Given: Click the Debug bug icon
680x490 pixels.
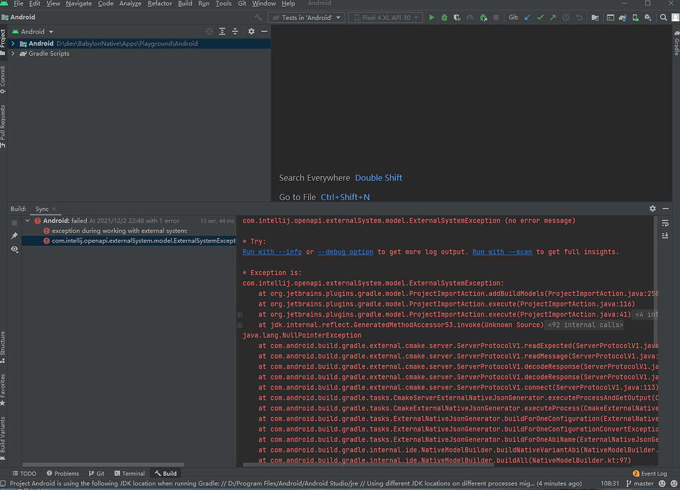Looking at the screenshot, I should point(444,18).
